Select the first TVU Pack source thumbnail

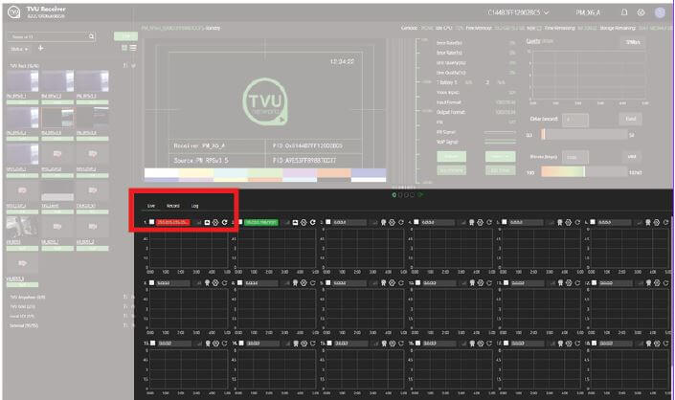click(x=22, y=81)
